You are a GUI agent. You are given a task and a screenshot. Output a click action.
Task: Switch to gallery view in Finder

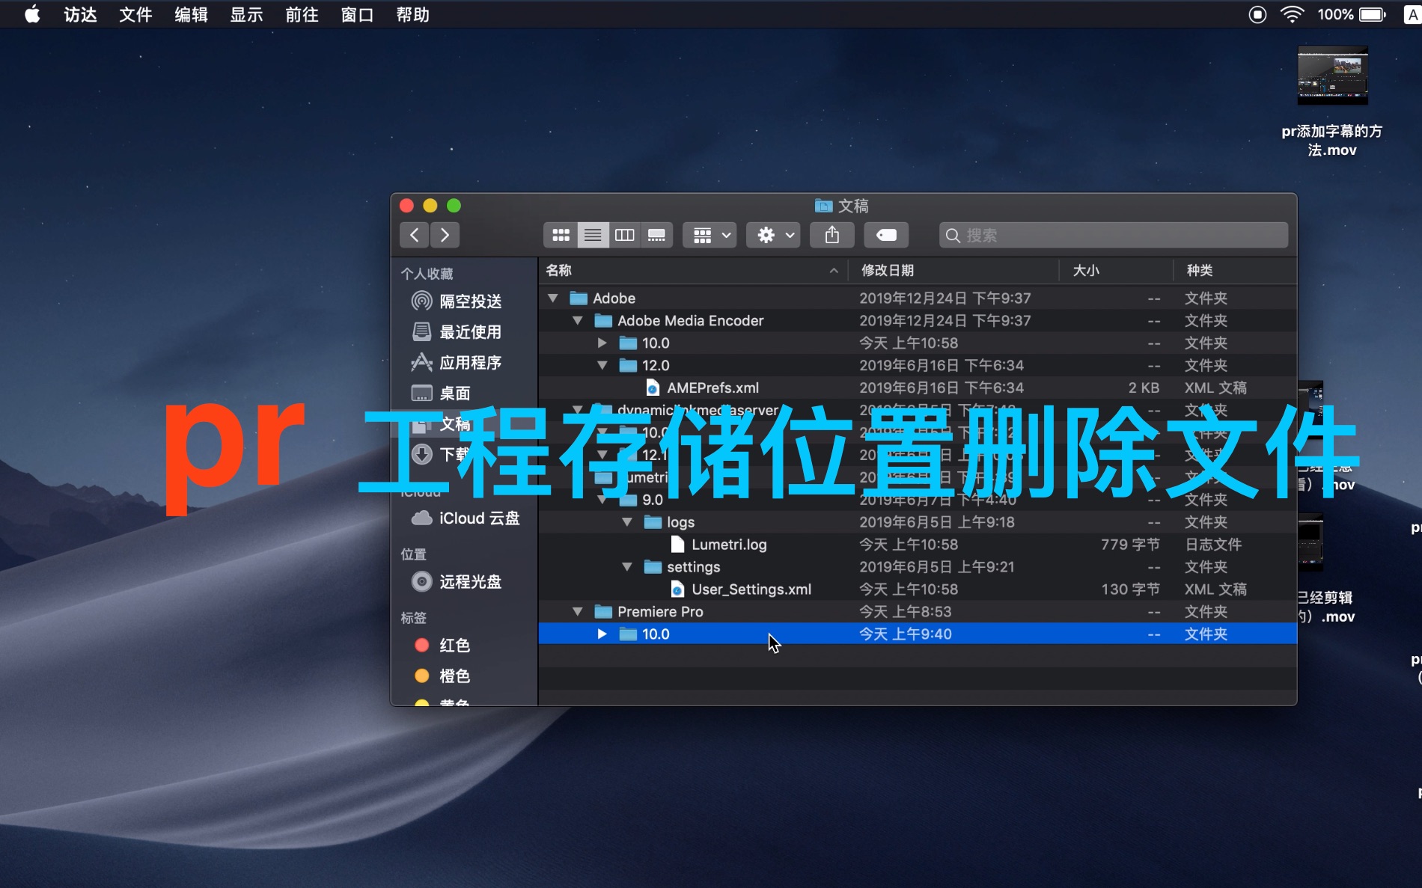[656, 235]
